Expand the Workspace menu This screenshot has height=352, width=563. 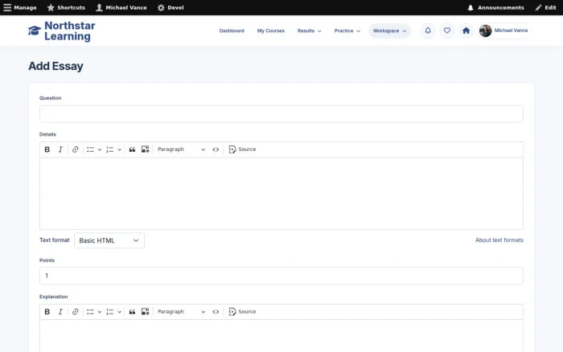click(x=389, y=31)
